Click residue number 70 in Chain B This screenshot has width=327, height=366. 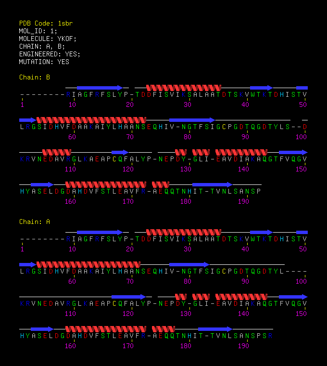coord(130,137)
